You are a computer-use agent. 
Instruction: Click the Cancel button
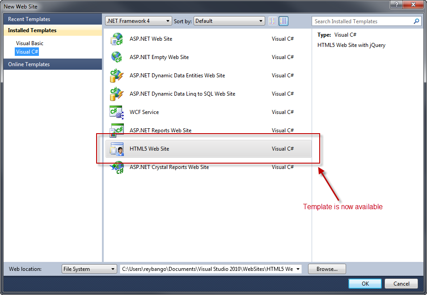pyautogui.click(x=401, y=283)
